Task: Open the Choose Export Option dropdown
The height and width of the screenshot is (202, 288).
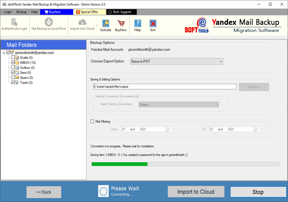Action: pyautogui.click(x=176, y=62)
